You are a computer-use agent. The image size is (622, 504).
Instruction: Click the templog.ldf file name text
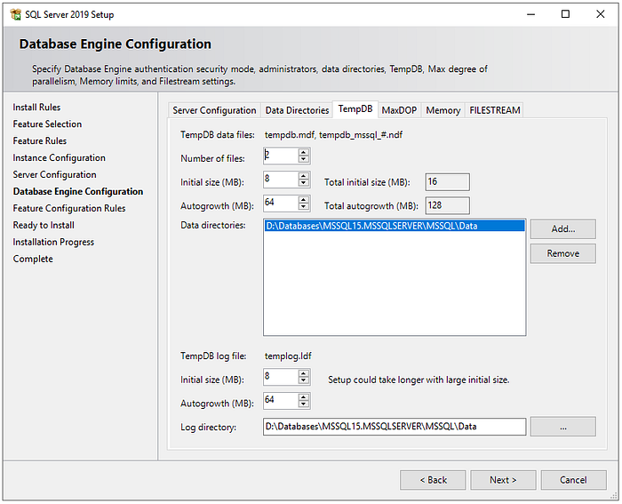288,356
